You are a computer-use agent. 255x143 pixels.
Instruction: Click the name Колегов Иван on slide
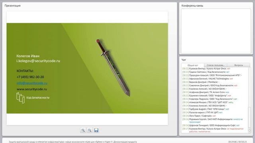point(28,56)
